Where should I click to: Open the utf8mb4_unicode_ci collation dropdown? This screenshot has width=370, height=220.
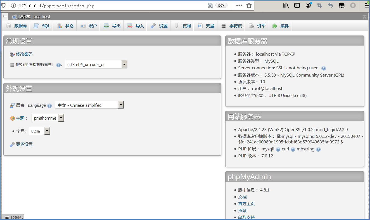tap(96, 64)
